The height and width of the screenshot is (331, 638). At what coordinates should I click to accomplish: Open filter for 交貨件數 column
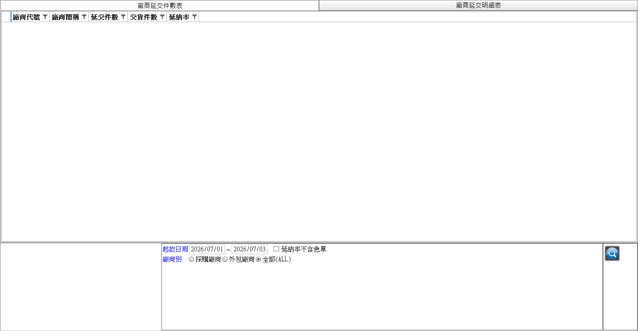coord(162,17)
